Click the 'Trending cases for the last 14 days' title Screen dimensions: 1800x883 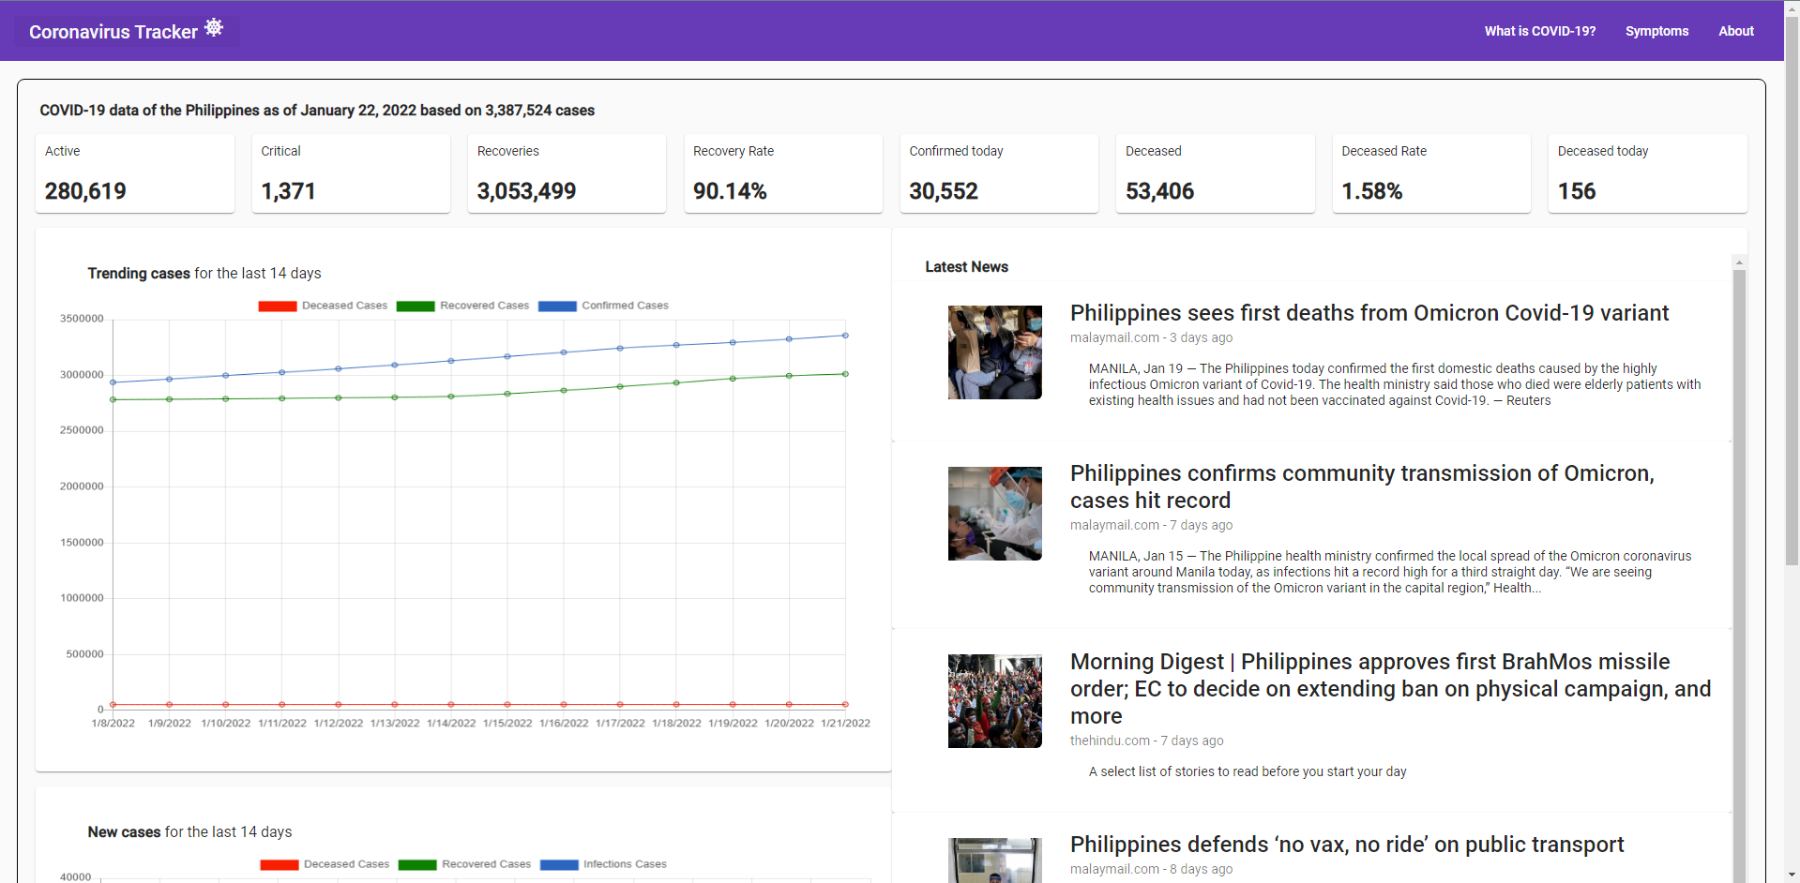[x=204, y=274]
